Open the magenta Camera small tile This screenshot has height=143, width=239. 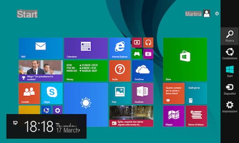point(148,54)
